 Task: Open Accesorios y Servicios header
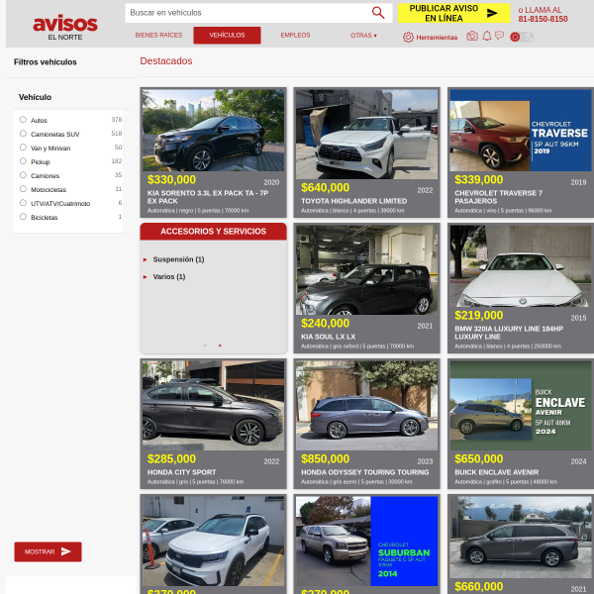pyautogui.click(x=213, y=231)
